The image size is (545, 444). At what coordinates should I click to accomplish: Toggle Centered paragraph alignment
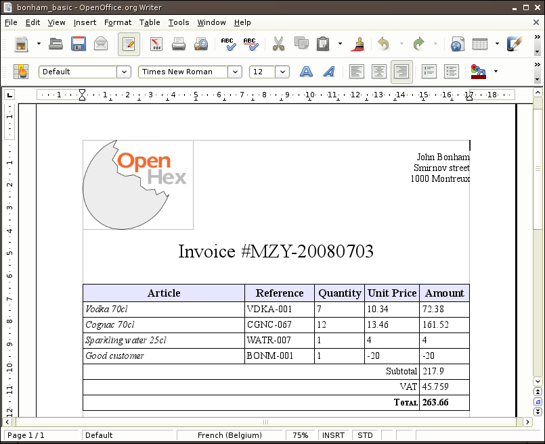(379, 72)
